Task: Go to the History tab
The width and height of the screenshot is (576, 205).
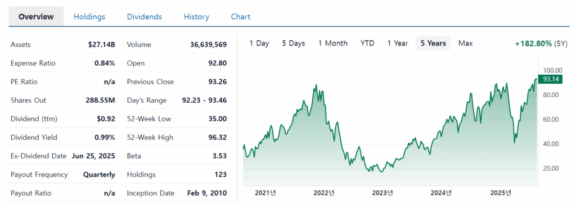Action: tap(196, 17)
